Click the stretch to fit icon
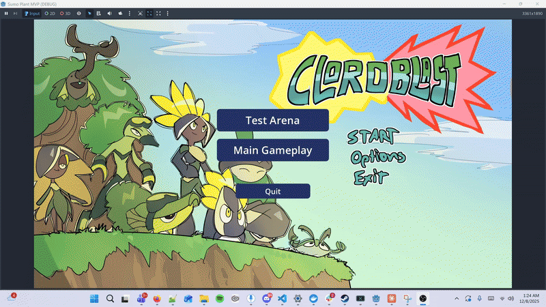Viewport: 546px width, 307px height. 159,13
